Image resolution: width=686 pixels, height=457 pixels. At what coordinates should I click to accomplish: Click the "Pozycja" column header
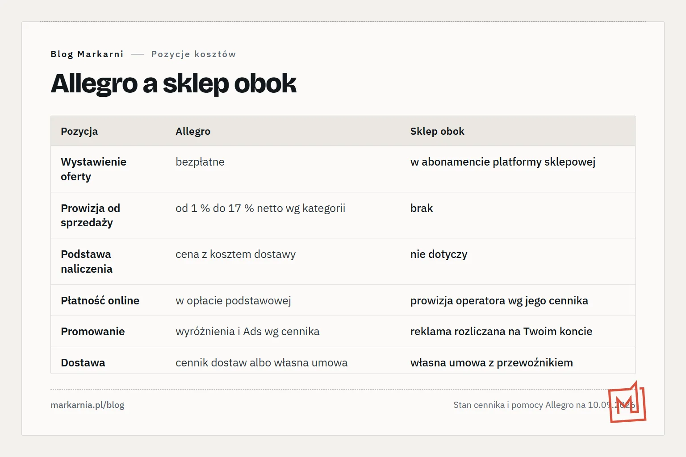pos(79,131)
